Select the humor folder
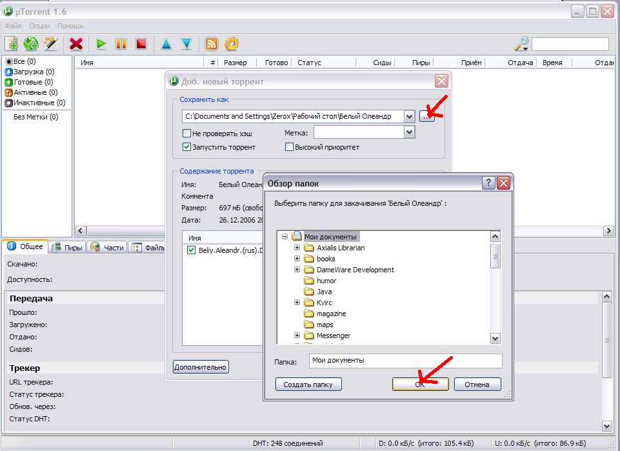The width and height of the screenshot is (620, 451). (x=326, y=281)
